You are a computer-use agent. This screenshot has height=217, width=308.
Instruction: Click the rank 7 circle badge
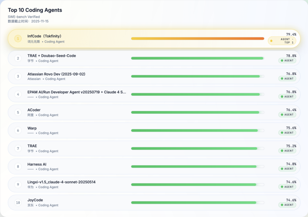tap(18, 148)
